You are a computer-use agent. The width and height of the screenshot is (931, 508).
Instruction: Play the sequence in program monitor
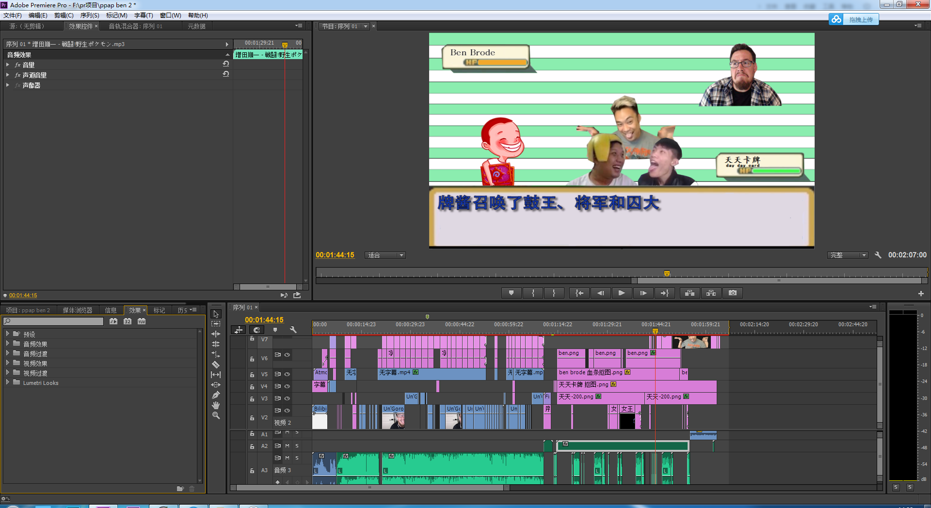(622, 293)
